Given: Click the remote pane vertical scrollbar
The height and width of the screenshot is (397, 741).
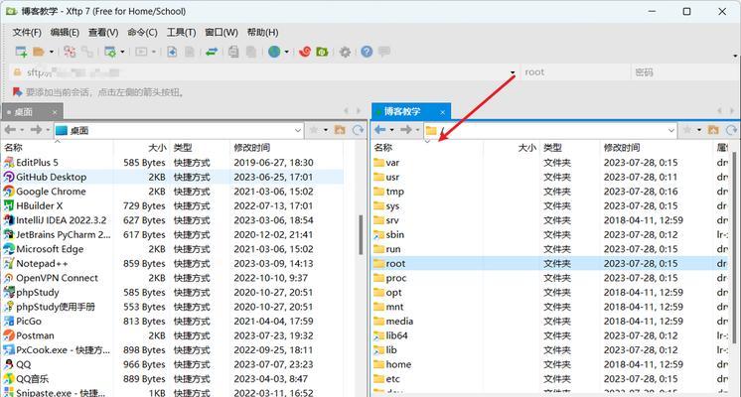Looking at the screenshot, I should (x=734, y=247).
